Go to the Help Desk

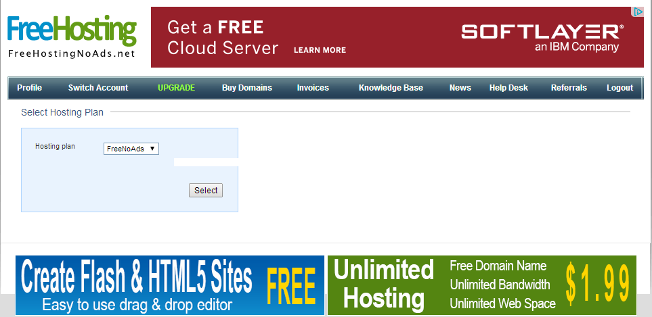pos(508,88)
